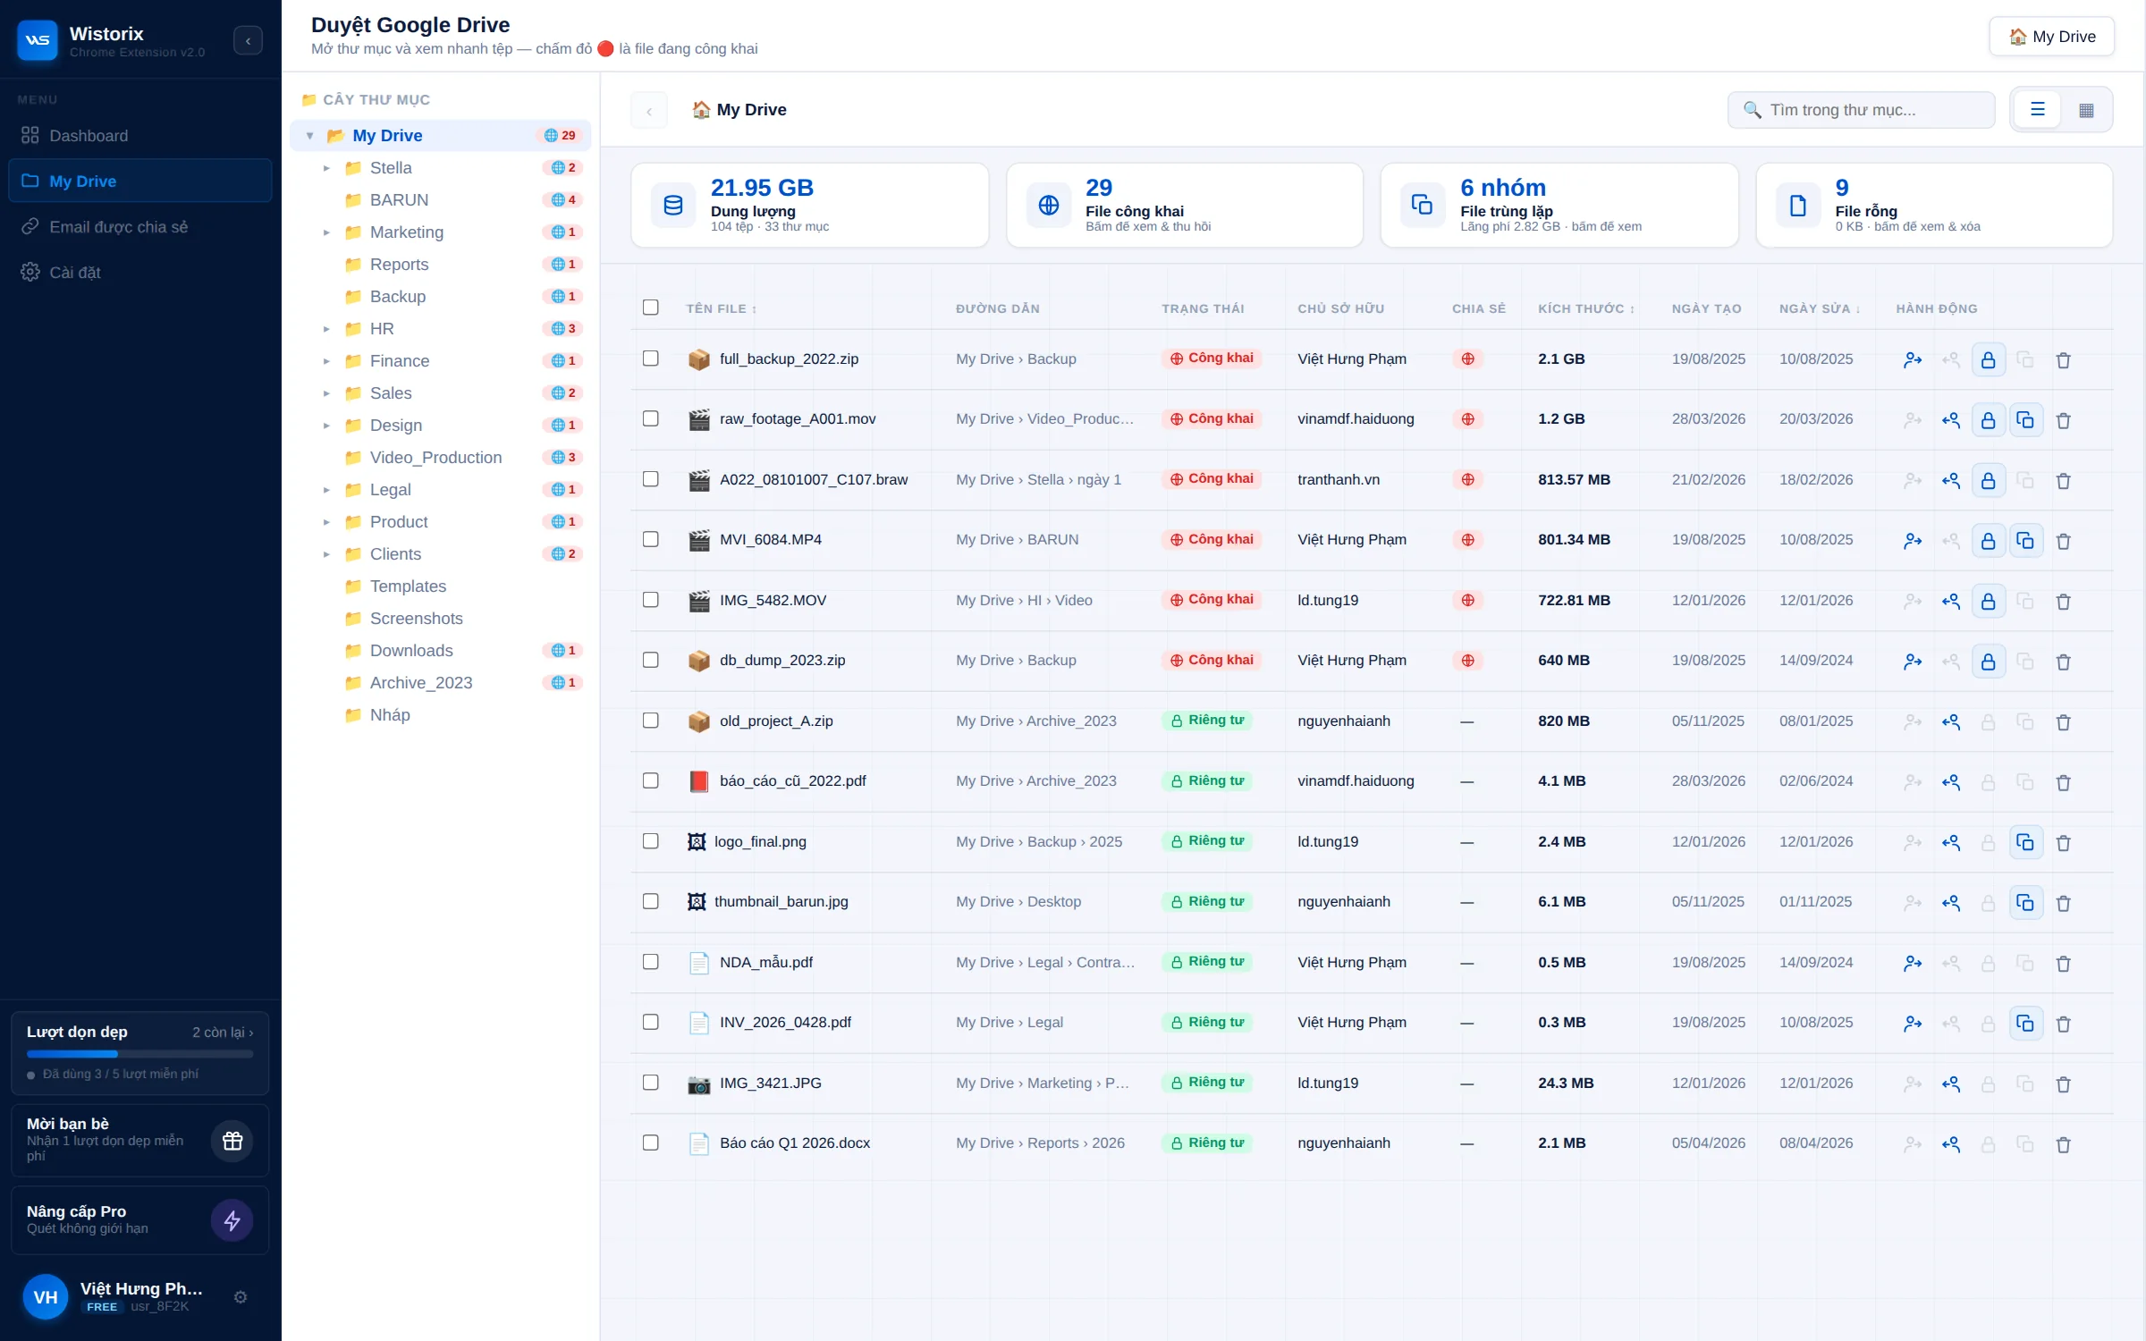
Task: Click the duplicates icon for logo_final.png
Action: (x=2025, y=842)
